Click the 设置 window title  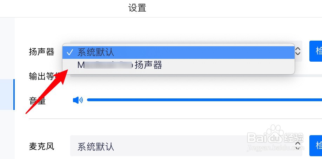pyautogui.click(x=137, y=8)
